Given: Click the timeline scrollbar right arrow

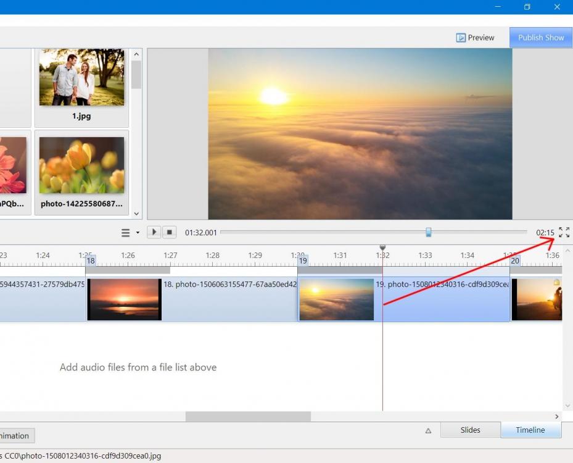Looking at the screenshot, I should (x=557, y=417).
